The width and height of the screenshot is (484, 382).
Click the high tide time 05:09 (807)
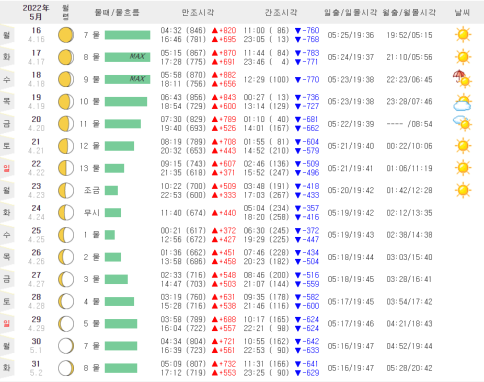(x=183, y=364)
